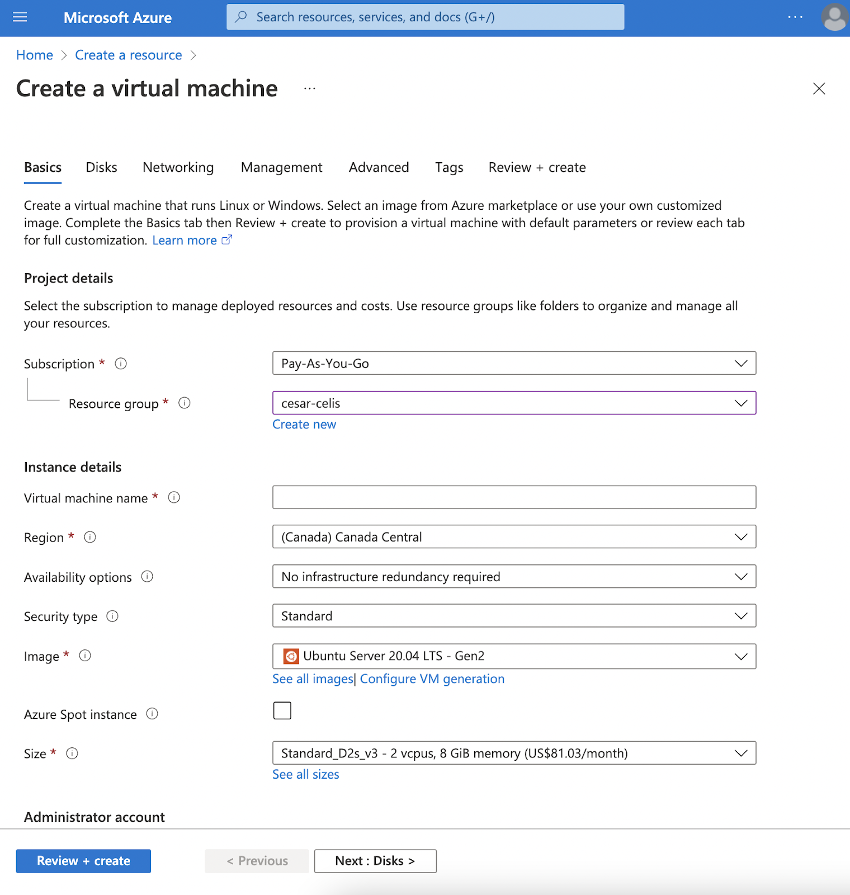Show info for Azure Spot instance
This screenshot has width=850, height=895.
tap(152, 714)
